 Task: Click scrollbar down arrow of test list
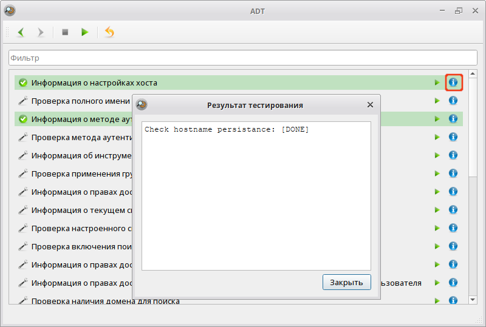point(473,300)
